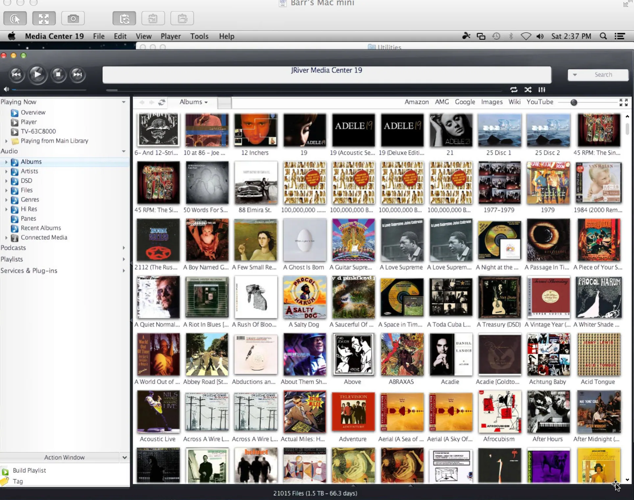Image resolution: width=634 pixels, height=500 pixels.
Task: Select the Amazon link above album grid
Action: (x=416, y=102)
